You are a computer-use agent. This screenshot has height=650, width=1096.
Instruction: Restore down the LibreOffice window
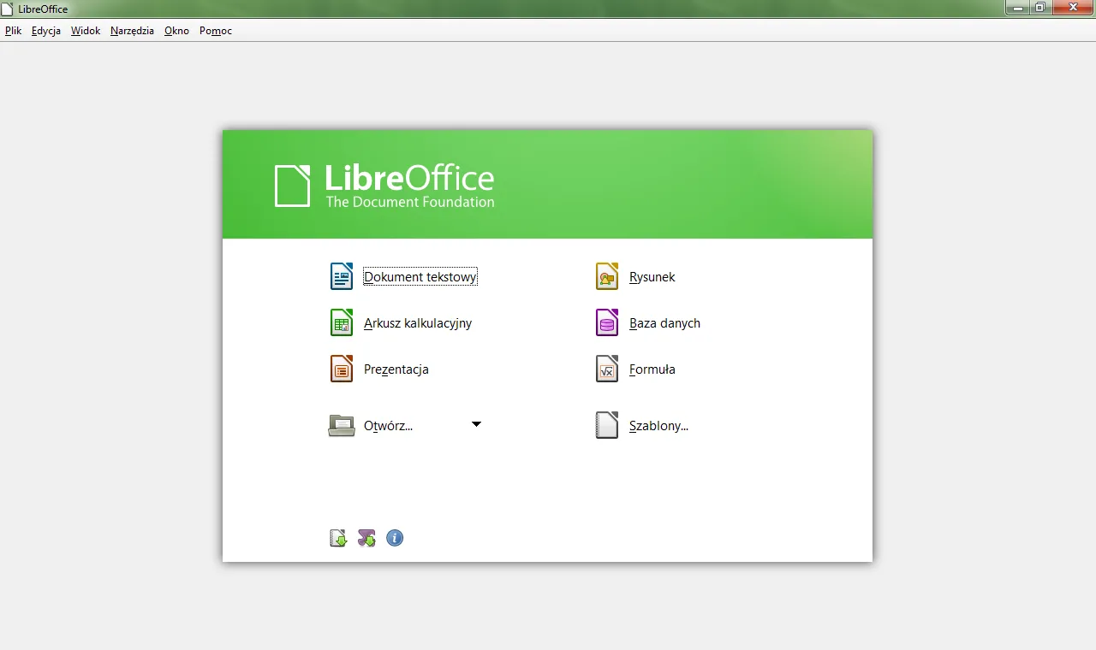[1040, 8]
